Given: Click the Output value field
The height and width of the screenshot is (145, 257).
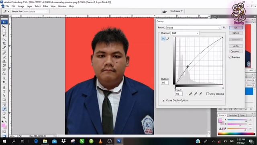Looking at the screenshot, I should pyautogui.click(x=165, y=83).
